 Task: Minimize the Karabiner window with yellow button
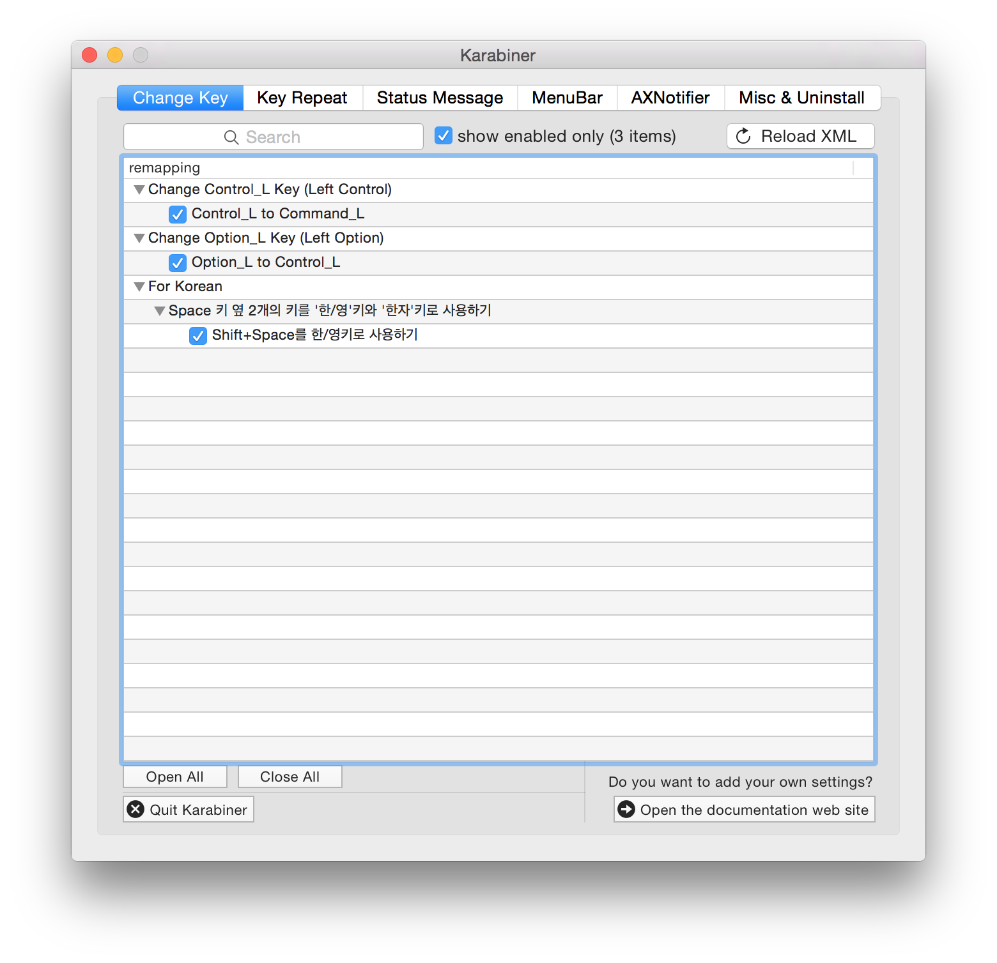click(115, 55)
